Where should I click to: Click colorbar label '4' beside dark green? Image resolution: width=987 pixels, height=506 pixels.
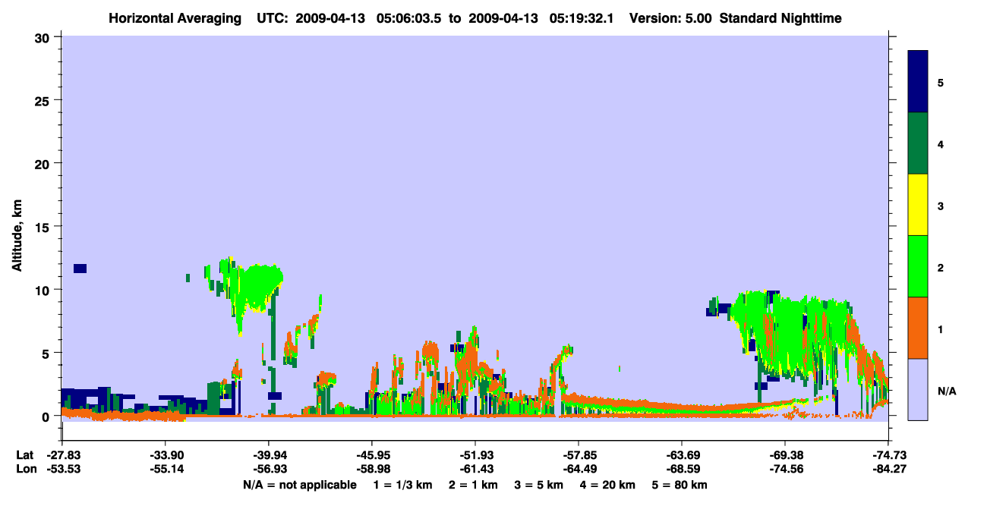(941, 144)
